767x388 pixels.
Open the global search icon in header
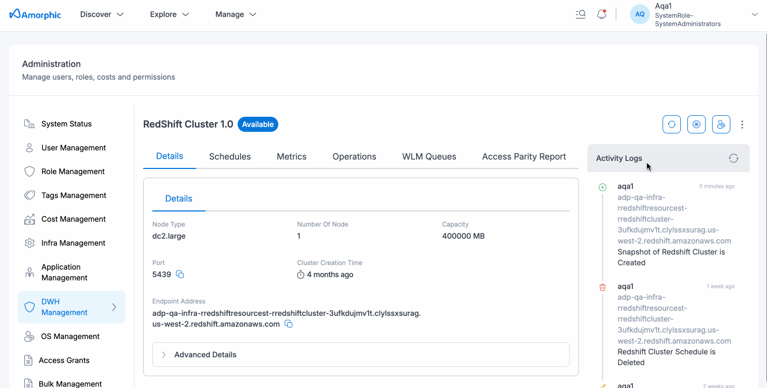pos(580,15)
